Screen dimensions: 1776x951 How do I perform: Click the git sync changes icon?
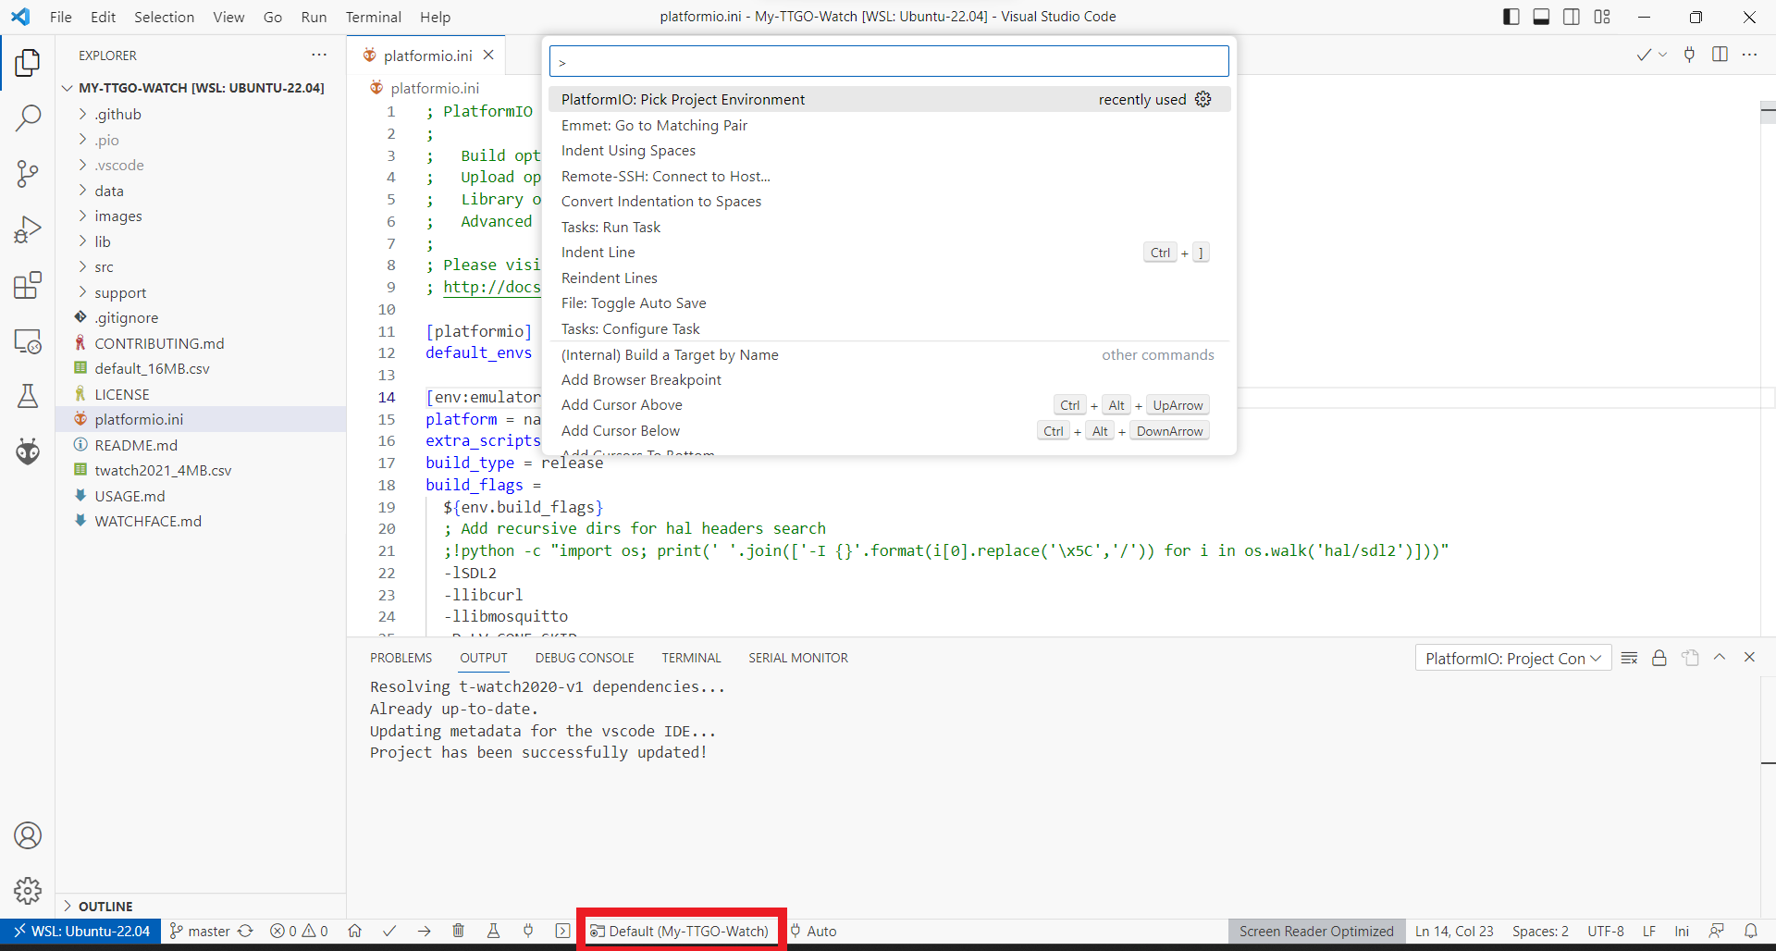pyautogui.click(x=245, y=931)
